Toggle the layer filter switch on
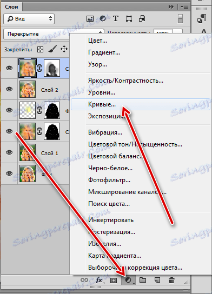The image size is (212, 294). [180, 19]
